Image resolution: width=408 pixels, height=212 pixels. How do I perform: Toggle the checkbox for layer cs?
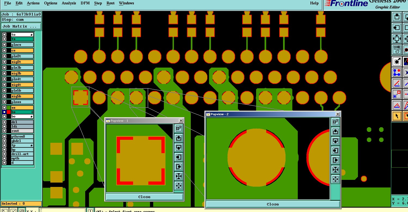(4, 50)
